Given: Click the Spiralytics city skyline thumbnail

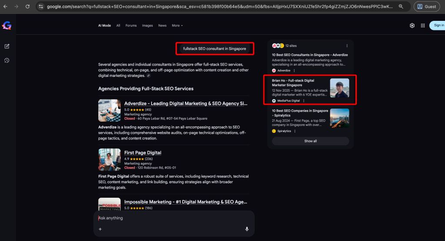Looking at the screenshot, I should [x=339, y=118].
